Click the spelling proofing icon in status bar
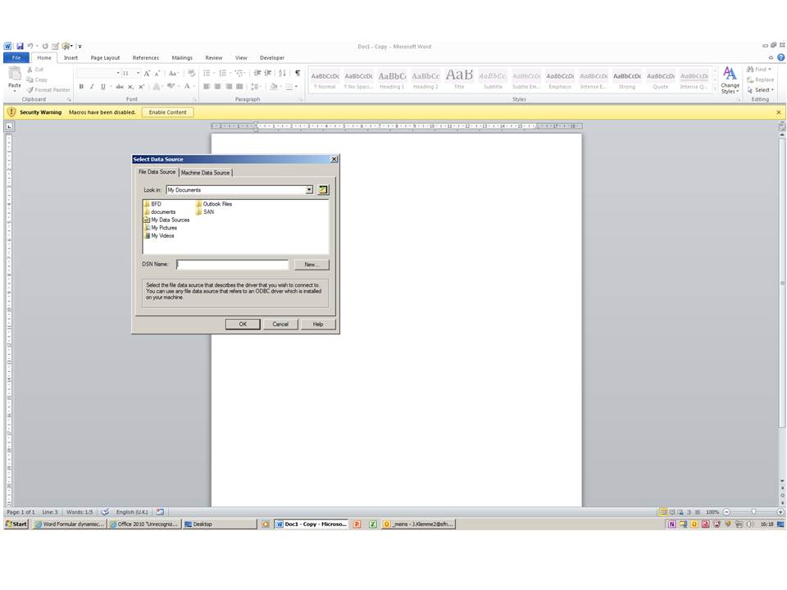 point(105,511)
